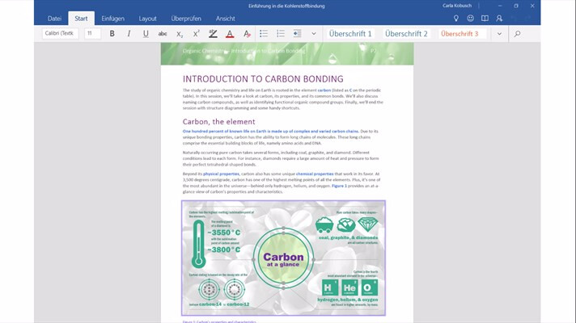
Task: Switch to reading view book icon
Action: pyautogui.click(x=485, y=19)
